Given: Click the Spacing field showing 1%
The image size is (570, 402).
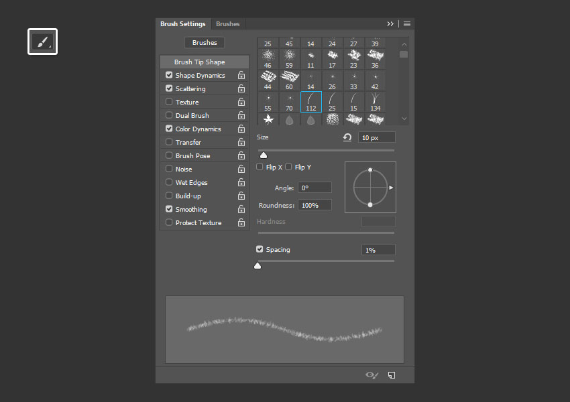Looking at the screenshot, I should tap(378, 250).
